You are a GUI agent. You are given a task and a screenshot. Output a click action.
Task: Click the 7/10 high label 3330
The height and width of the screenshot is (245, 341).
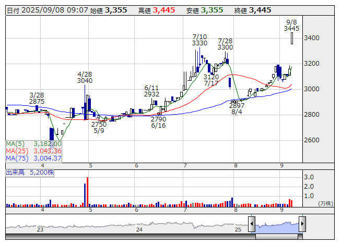pos(199,44)
